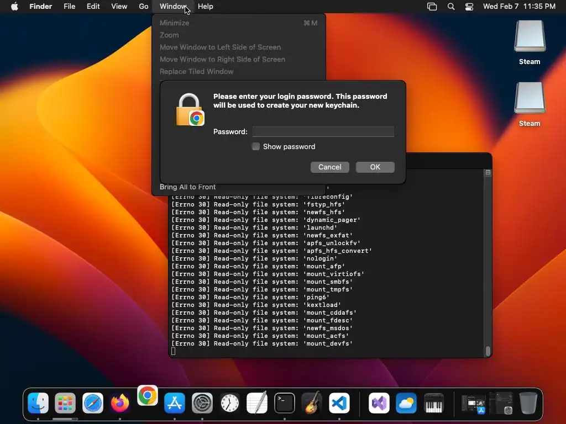566x424 pixels.
Task: Click Terminal line mentioning 'apfs_hfs_convert'
Action: (271, 251)
